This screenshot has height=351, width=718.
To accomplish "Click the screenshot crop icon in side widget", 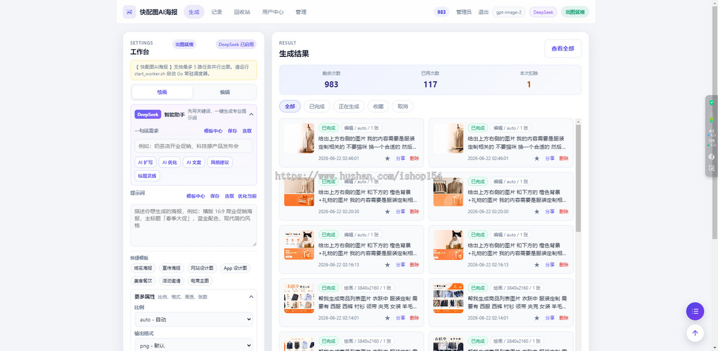I will click(711, 168).
